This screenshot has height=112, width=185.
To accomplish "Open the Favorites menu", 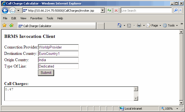I will coord(36,18).
